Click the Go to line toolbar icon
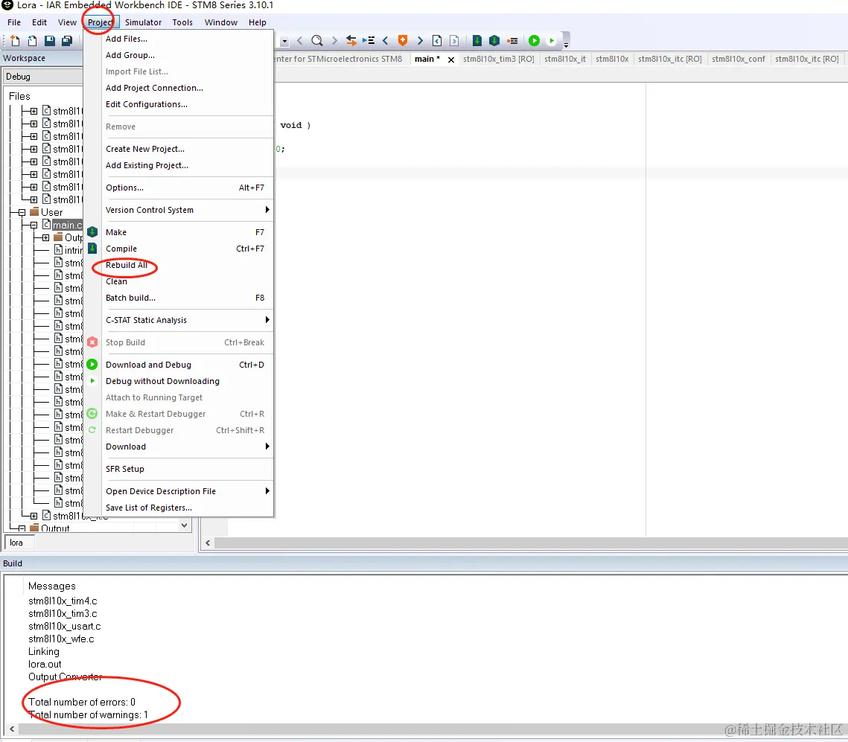This screenshot has width=848, height=742. coord(369,40)
